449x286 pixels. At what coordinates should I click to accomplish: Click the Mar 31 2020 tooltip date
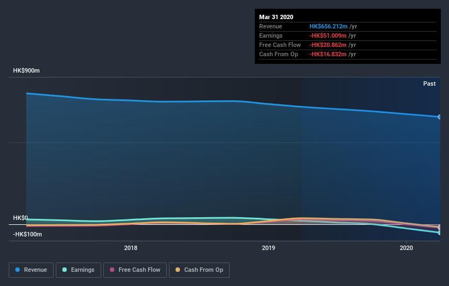276,17
